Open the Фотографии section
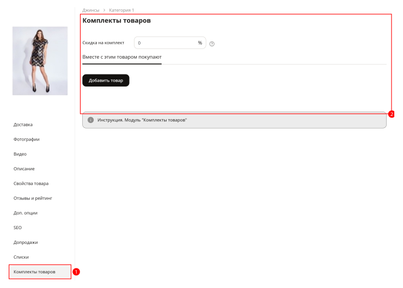Viewport: 403px width, 288px height. pos(27,139)
